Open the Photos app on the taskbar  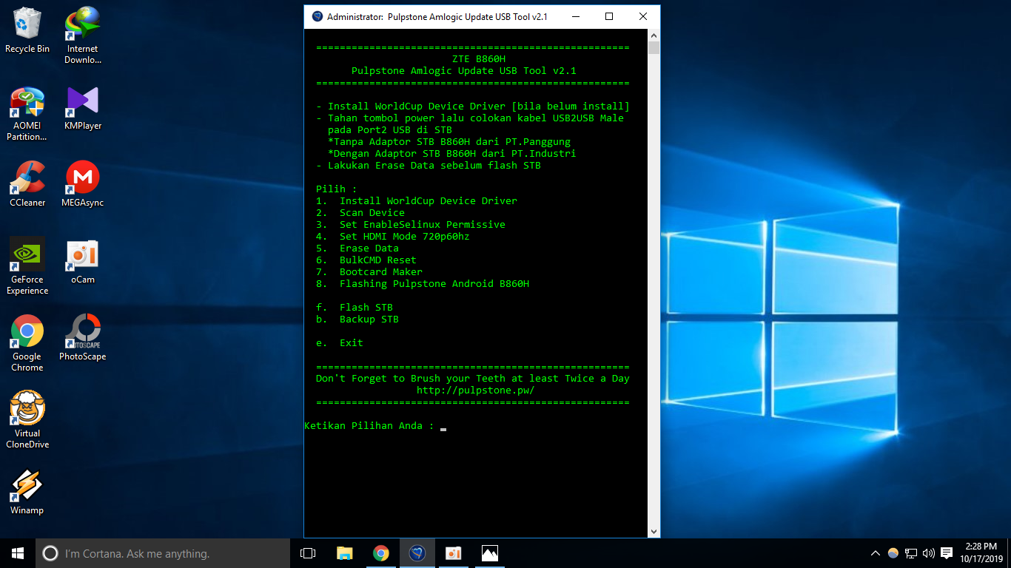point(490,553)
